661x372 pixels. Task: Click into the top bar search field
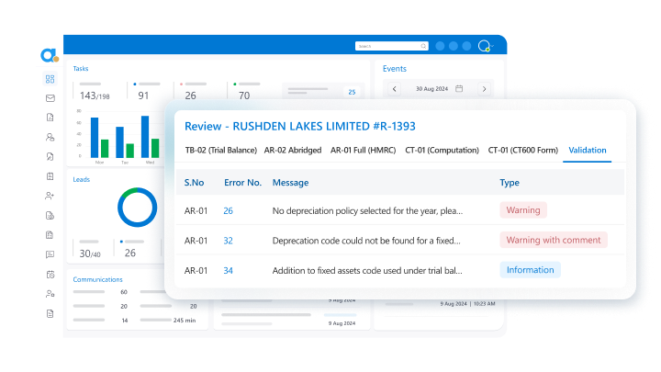(386, 46)
